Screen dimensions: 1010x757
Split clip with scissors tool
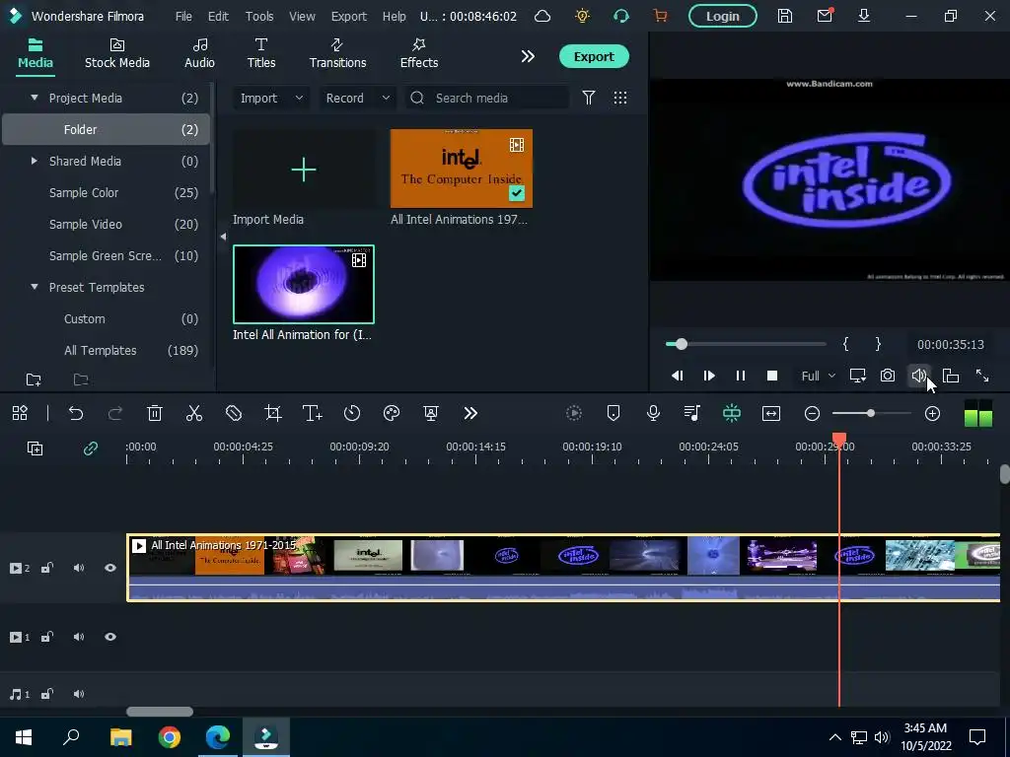(x=194, y=413)
